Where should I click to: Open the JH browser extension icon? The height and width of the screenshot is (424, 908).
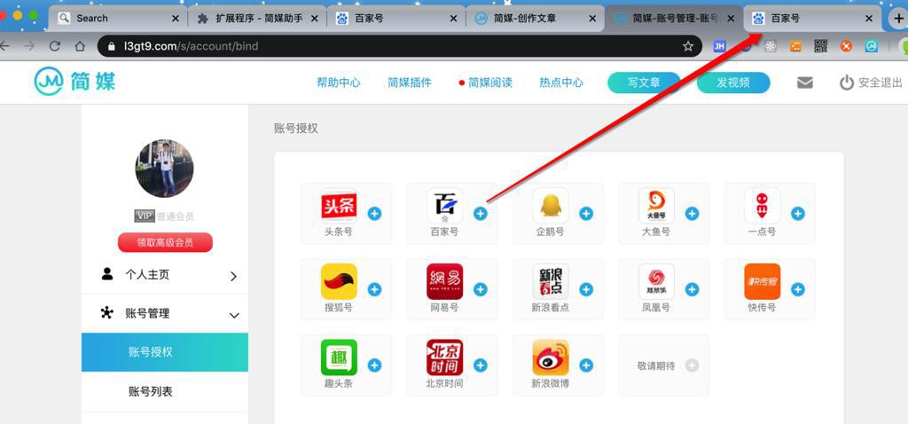pyautogui.click(x=720, y=46)
